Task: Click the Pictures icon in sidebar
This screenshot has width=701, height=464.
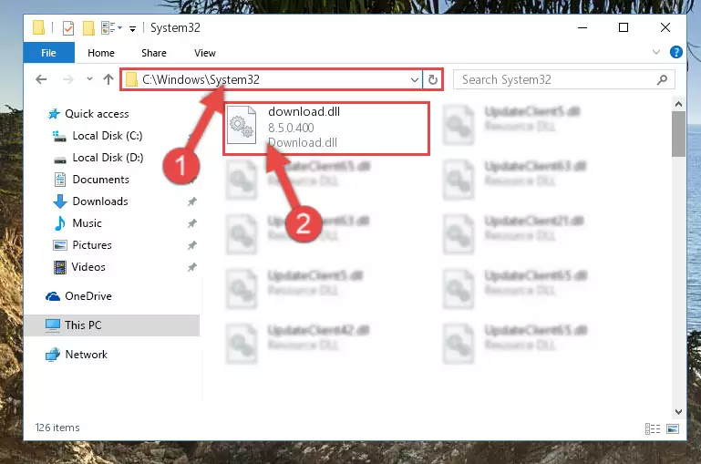Action: [x=59, y=245]
